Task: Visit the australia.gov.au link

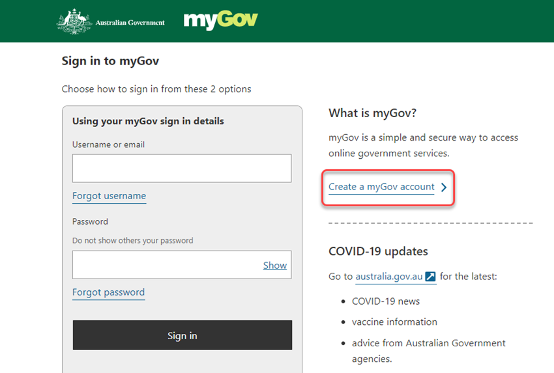Action: tap(389, 276)
